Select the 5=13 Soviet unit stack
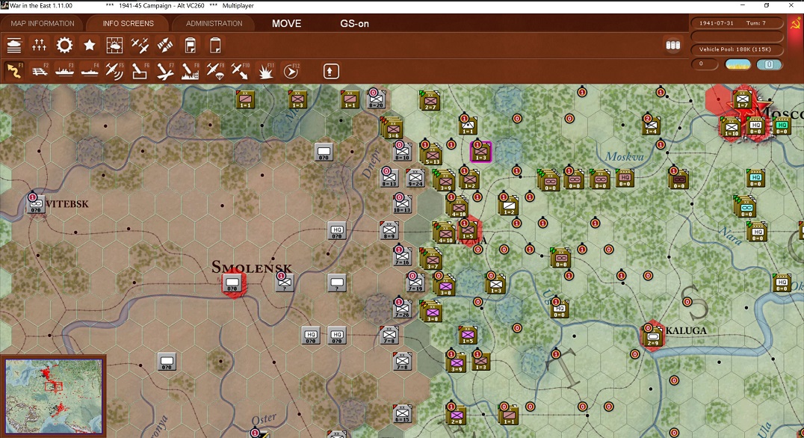Image resolution: width=804 pixels, height=438 pixels. (x=432, y=154)
